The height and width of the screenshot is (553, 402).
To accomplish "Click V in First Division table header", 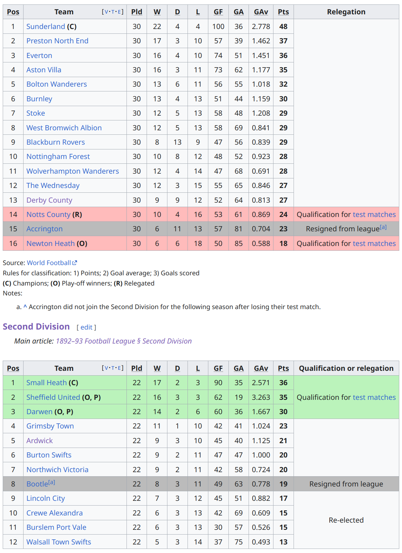I will [x=106, y=12].
